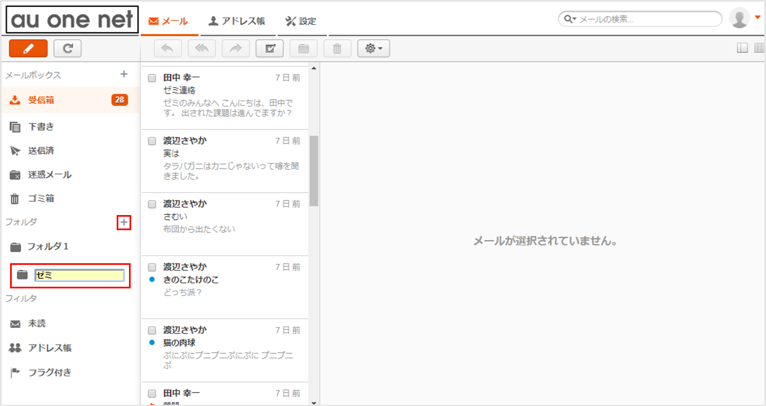Switch to three-column layout view icon
Screen dimensions: 766x406
[759, 49]
